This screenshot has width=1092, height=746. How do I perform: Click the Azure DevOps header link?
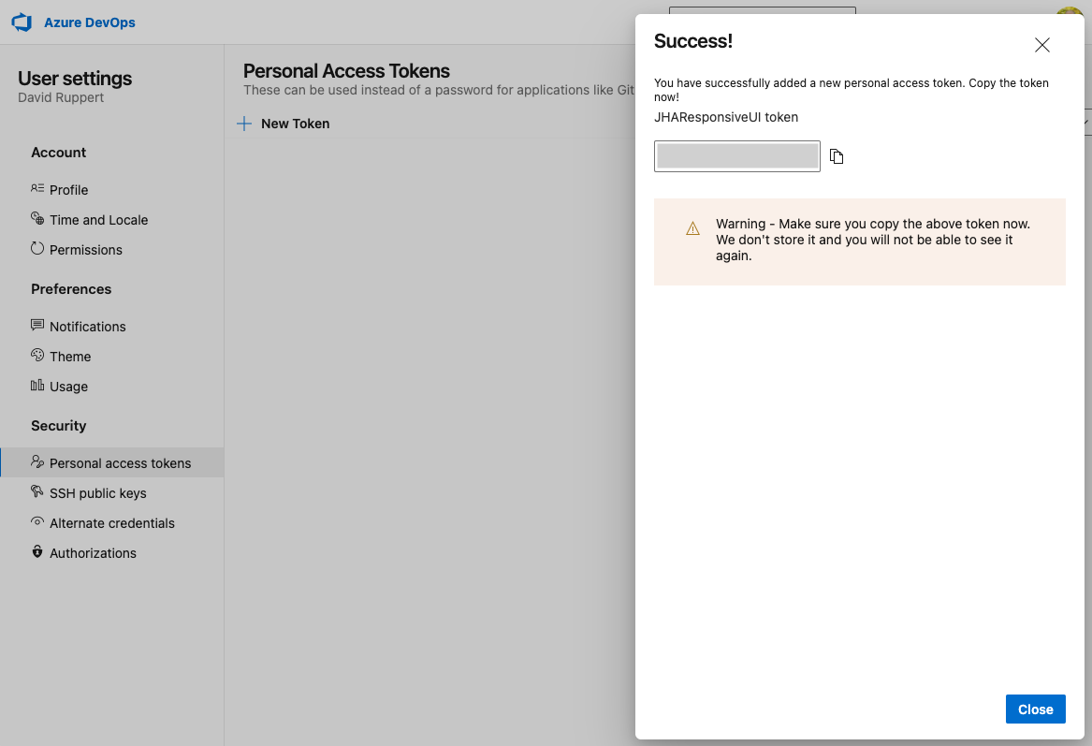tap(89, 22)
